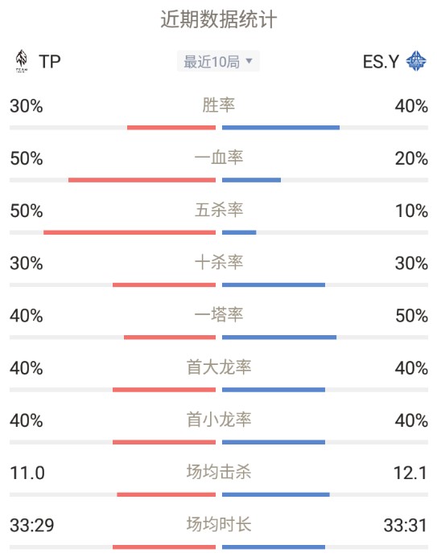Click the 十杀率 stat label
437x557 pixels.
[x=218, y=263]
